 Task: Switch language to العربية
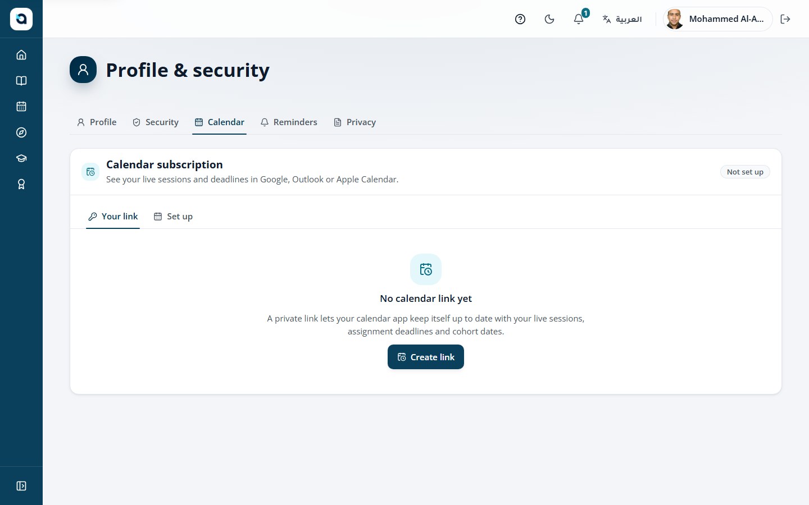pos(622,19)
